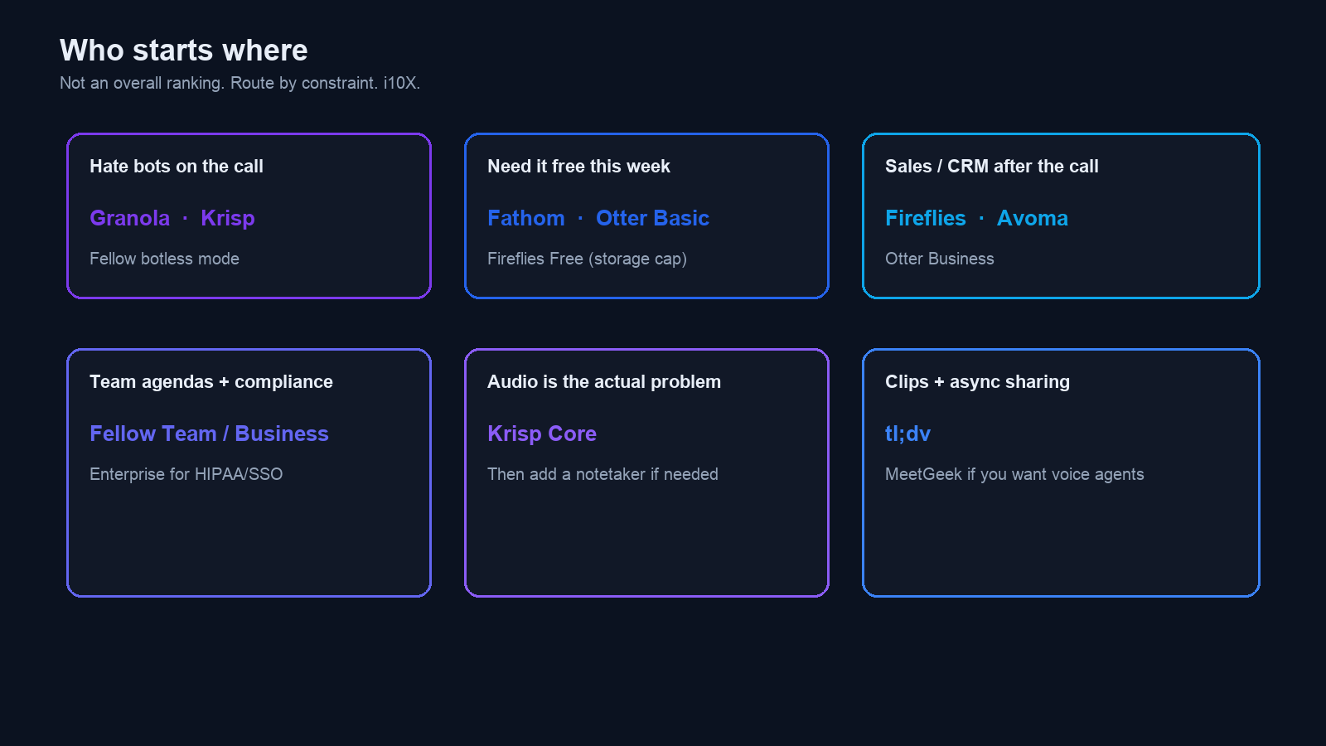This screenshot has height=746, width=1326.
Task: Select the 'Need it free this week' heading
Action: [x=578, y=166]
